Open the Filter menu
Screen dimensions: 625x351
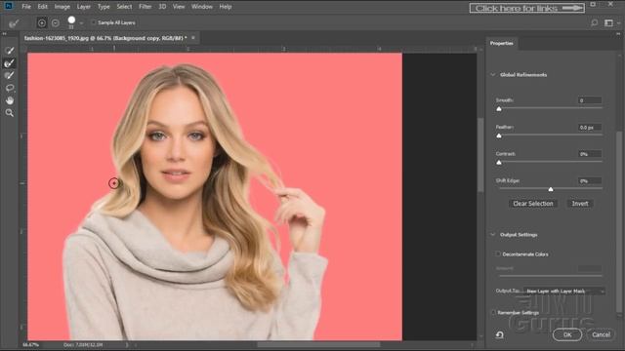tap(146, 7)
